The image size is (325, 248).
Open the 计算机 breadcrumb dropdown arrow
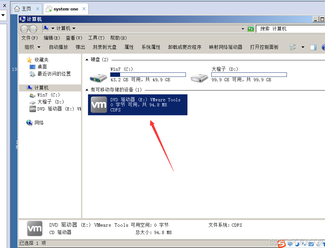click(74, 29)
